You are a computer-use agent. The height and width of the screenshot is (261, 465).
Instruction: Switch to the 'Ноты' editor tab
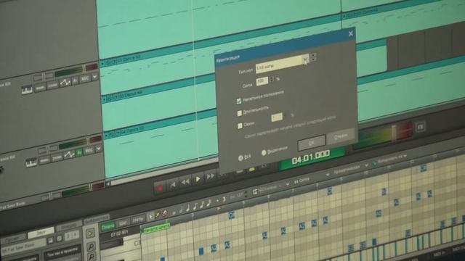point(137,220)
